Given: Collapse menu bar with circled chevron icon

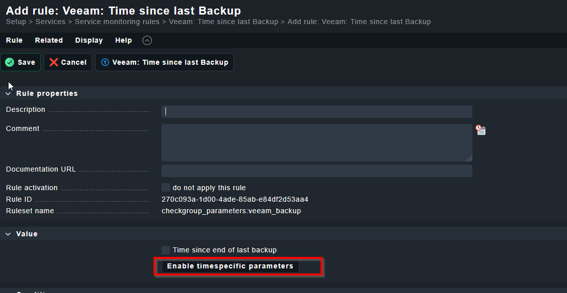Looking at the screenshot, I should click(147, 41).
